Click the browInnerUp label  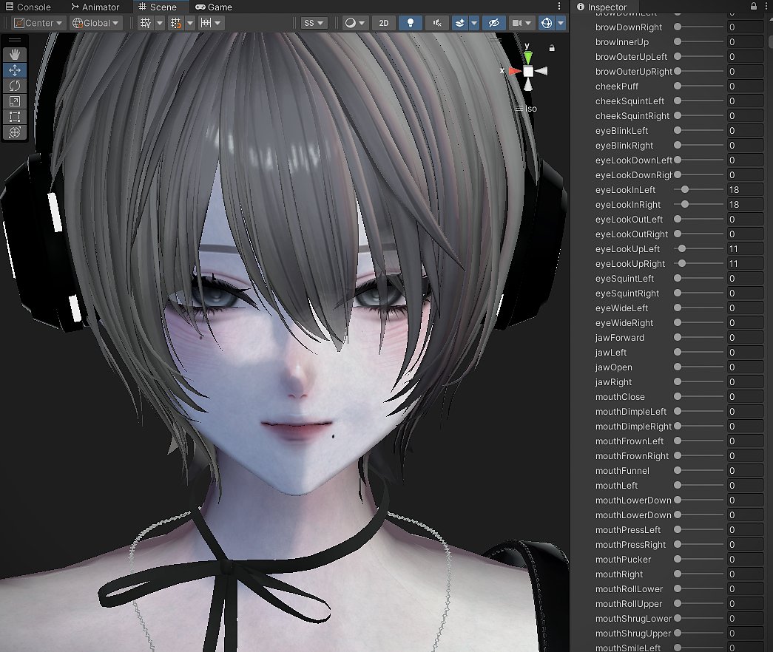coord(622,42)
